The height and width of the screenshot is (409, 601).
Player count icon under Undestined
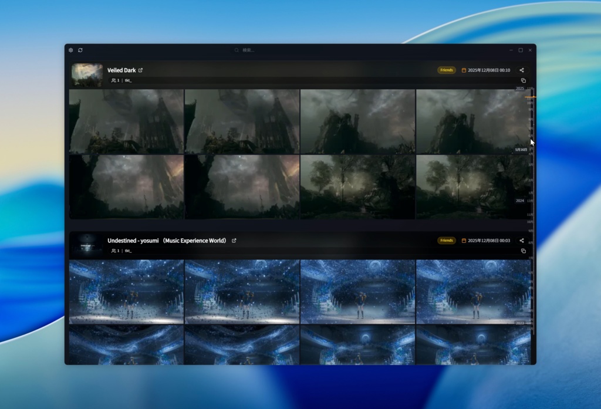point(113,251)
